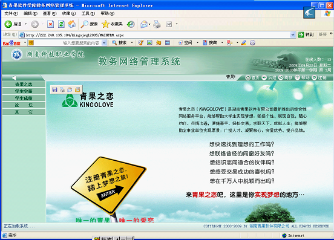Open the dropdown arrow after the Edit icon
Screen dimensions: 334x240
pos(177,24)
